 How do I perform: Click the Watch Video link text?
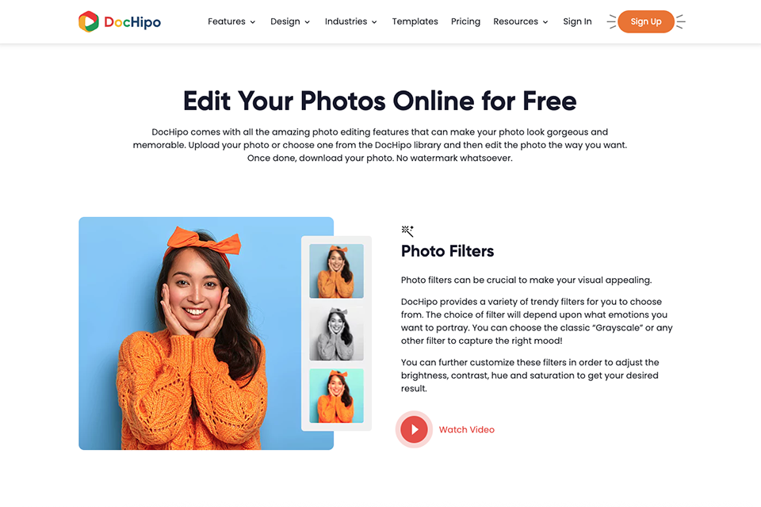(x=466, y=429)
